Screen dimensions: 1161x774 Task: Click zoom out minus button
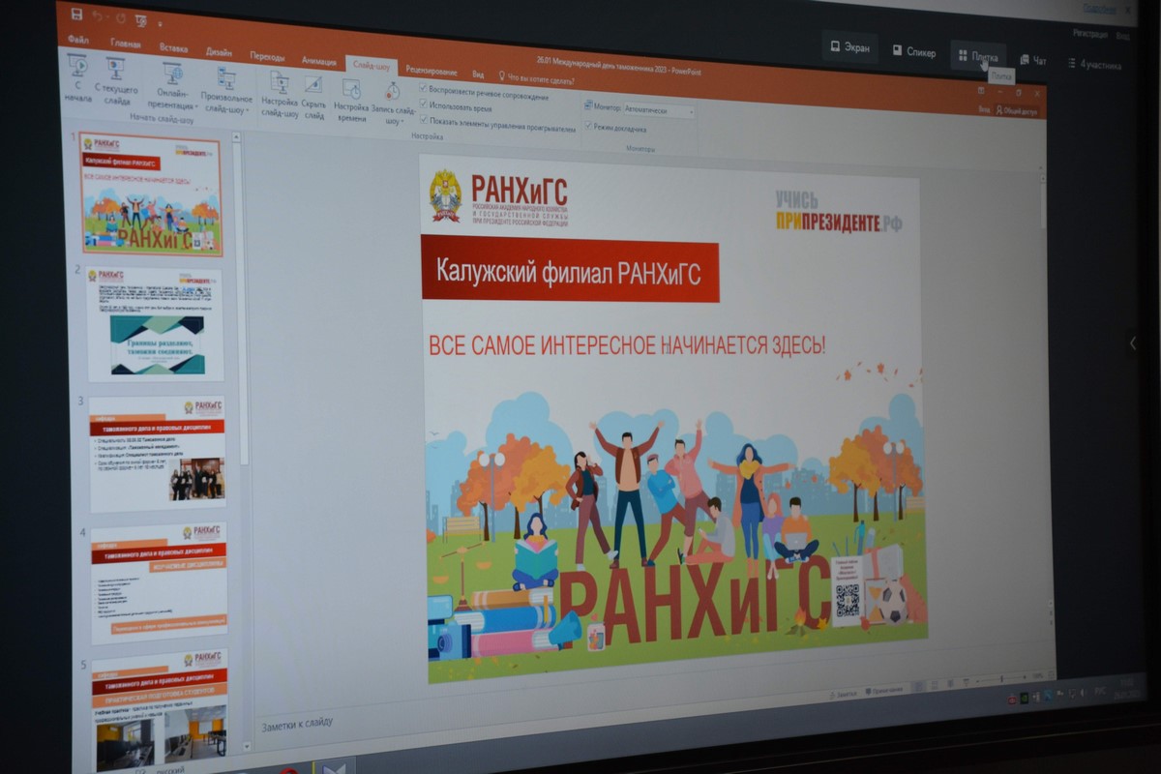(x=977, y=679)
